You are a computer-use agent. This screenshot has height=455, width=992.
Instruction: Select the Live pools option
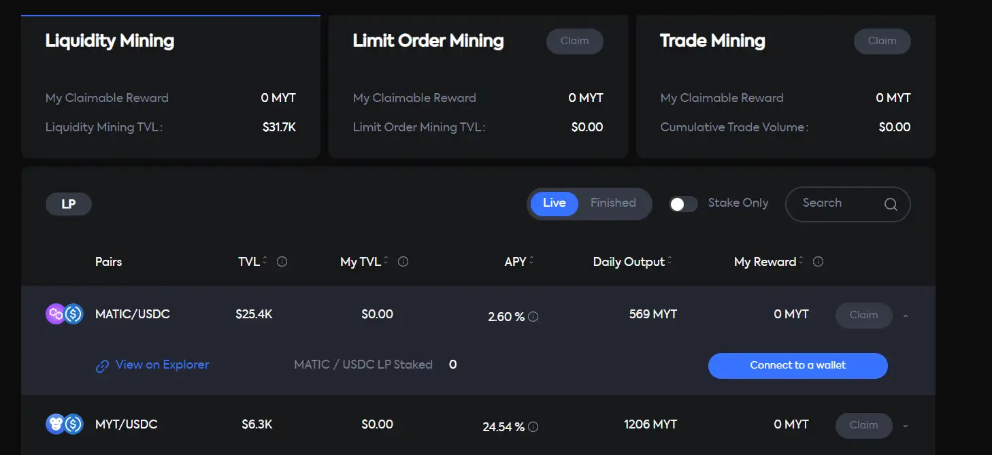pos(554,203)
